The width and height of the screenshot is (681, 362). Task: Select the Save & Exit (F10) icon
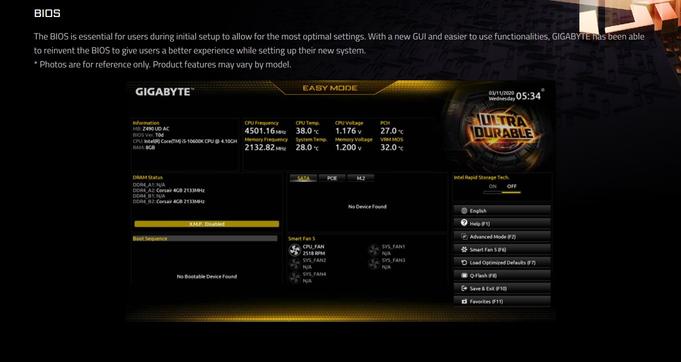tap(463, 288)
